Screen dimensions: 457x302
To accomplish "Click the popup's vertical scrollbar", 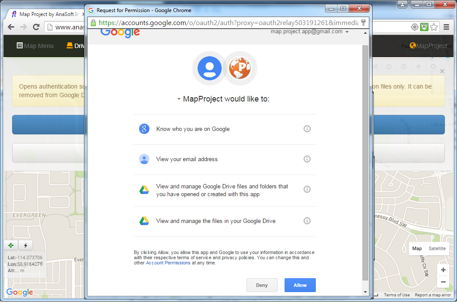I will tap(365, 163).
